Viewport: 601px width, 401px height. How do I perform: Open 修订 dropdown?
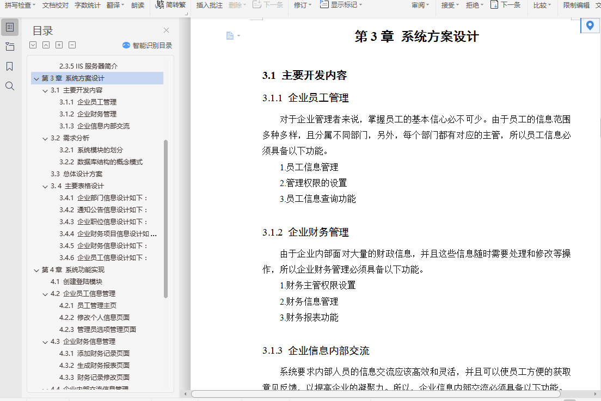(303, 5)
